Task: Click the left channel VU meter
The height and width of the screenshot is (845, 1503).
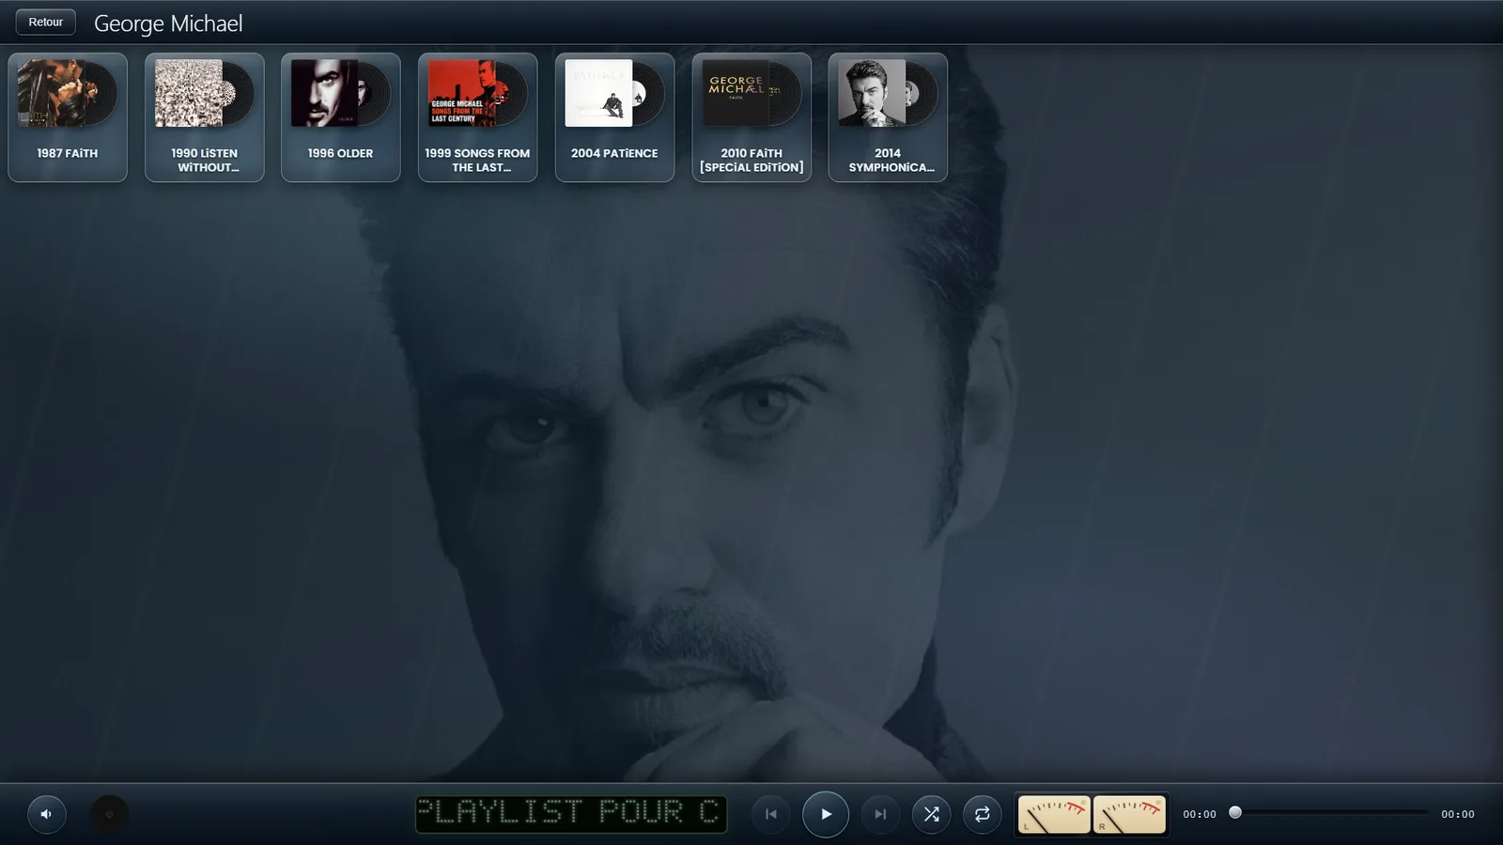Action: (x=1054, y=814)
